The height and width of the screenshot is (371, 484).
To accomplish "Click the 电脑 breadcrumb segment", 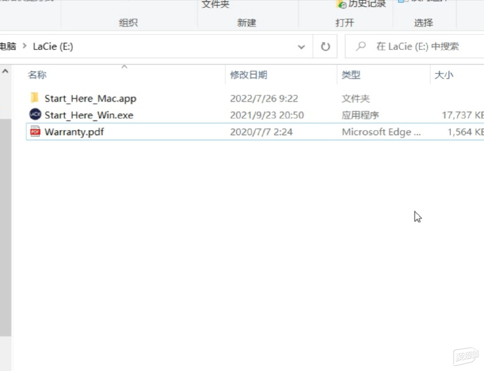I will (x=8, y=46).
